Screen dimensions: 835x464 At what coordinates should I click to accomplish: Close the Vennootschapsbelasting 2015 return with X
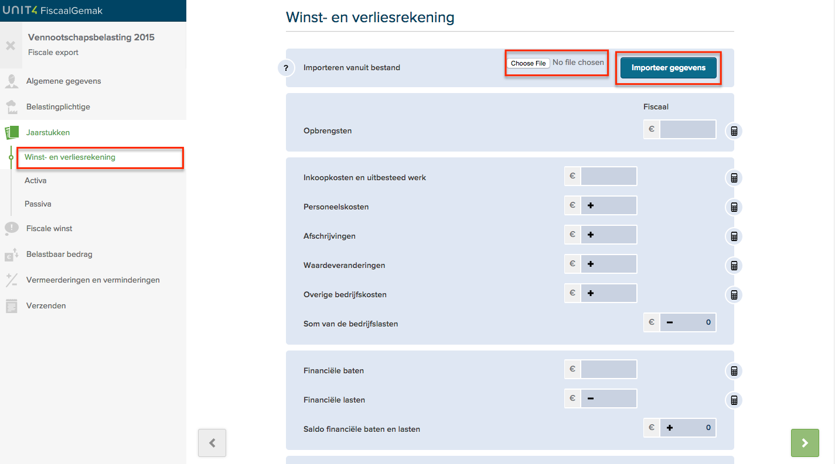coord(11,45)
